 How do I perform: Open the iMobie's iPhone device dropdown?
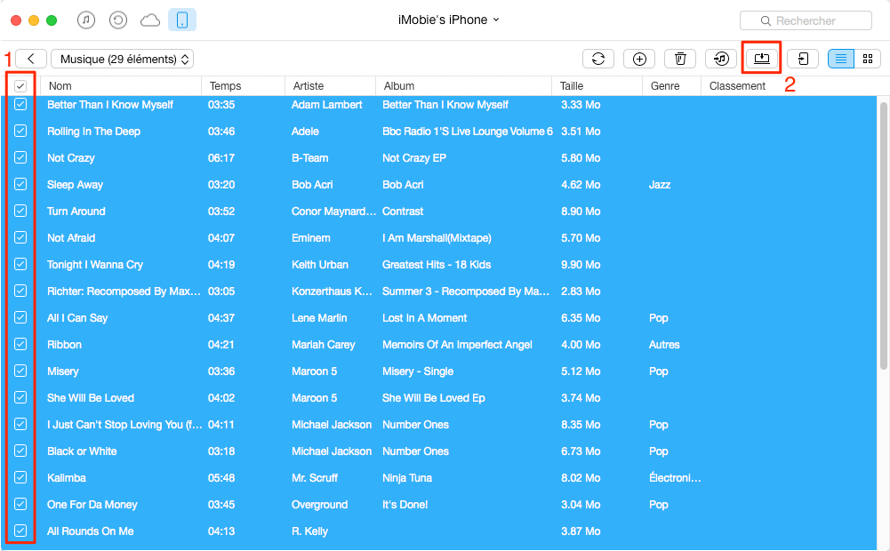coord(448,20)
